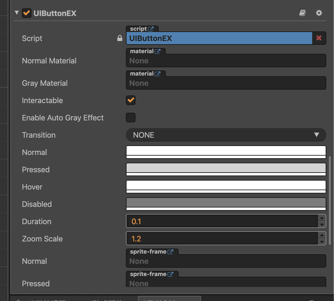
Task: Click the lock icon beside Script field
Action: (x=120, y=38)
